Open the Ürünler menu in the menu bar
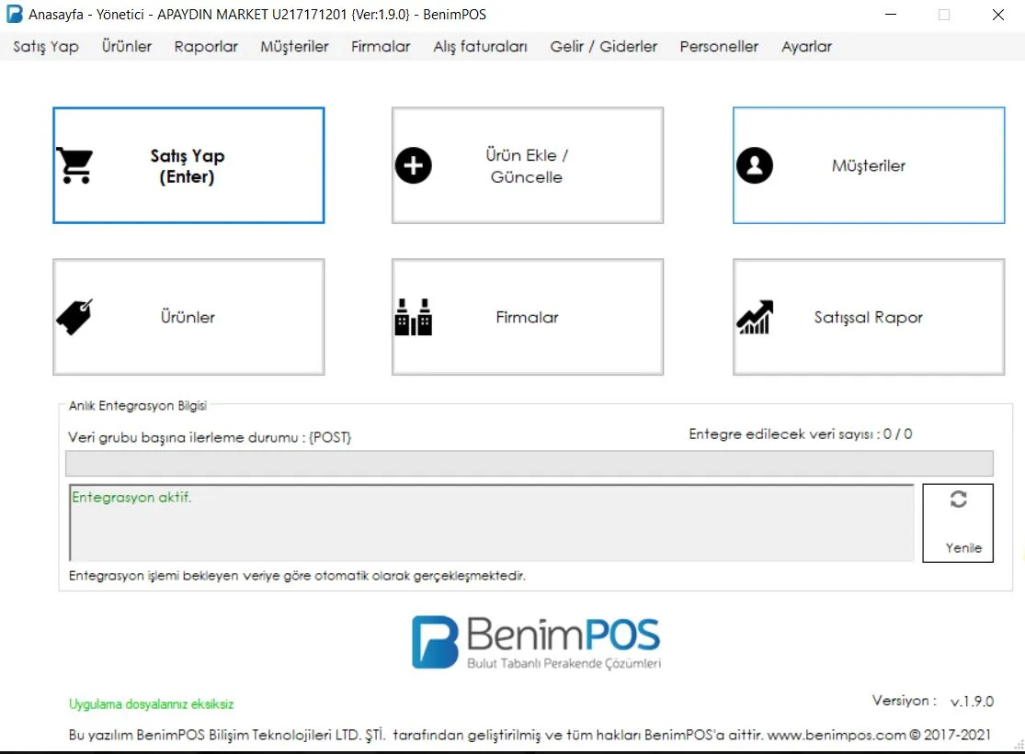The height and width of the screenshot is (754, 1025). point(127,46)
